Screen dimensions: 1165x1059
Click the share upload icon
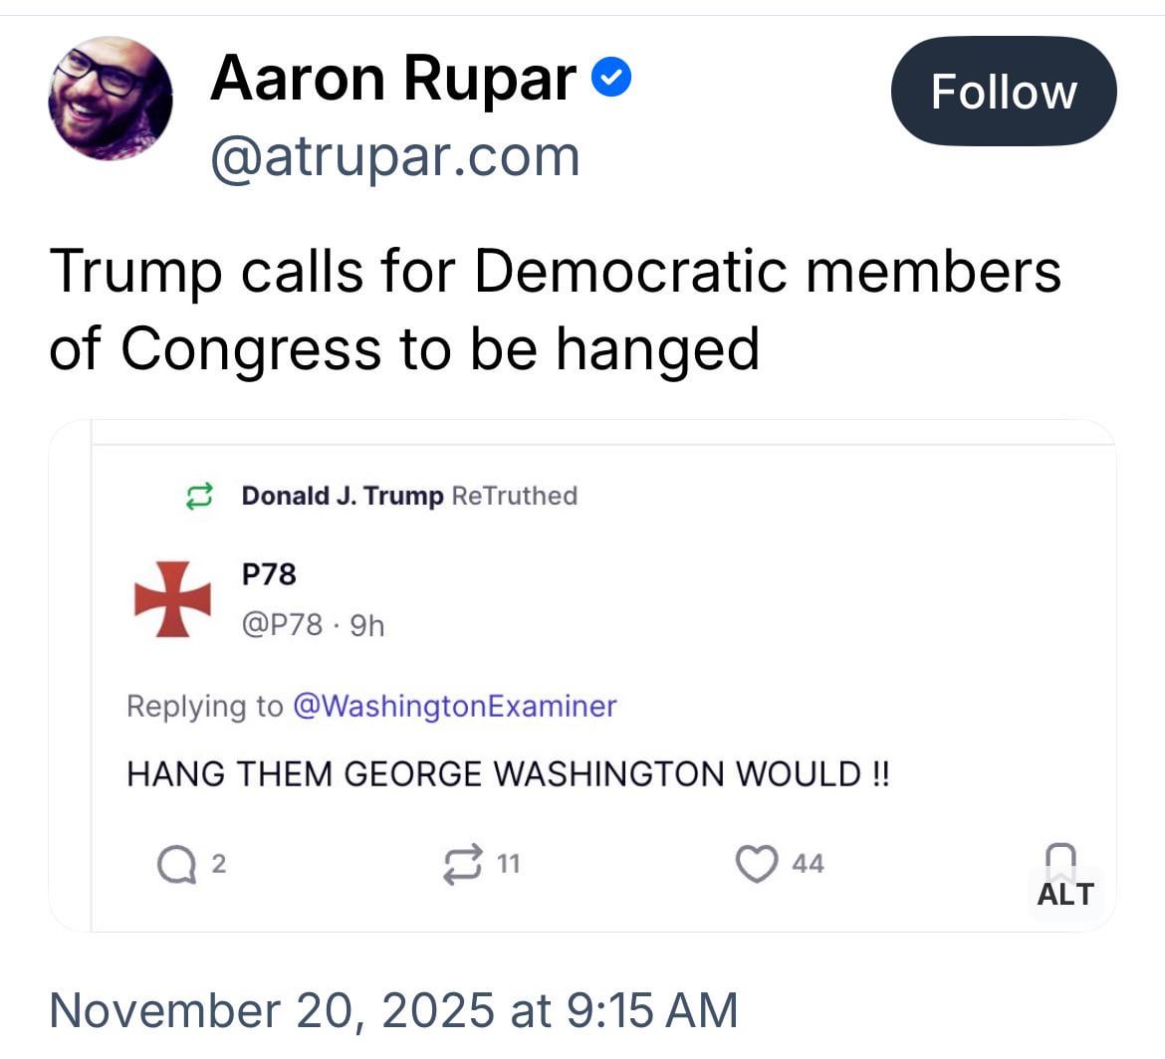pyautogui.click(x=1060, y=858)
